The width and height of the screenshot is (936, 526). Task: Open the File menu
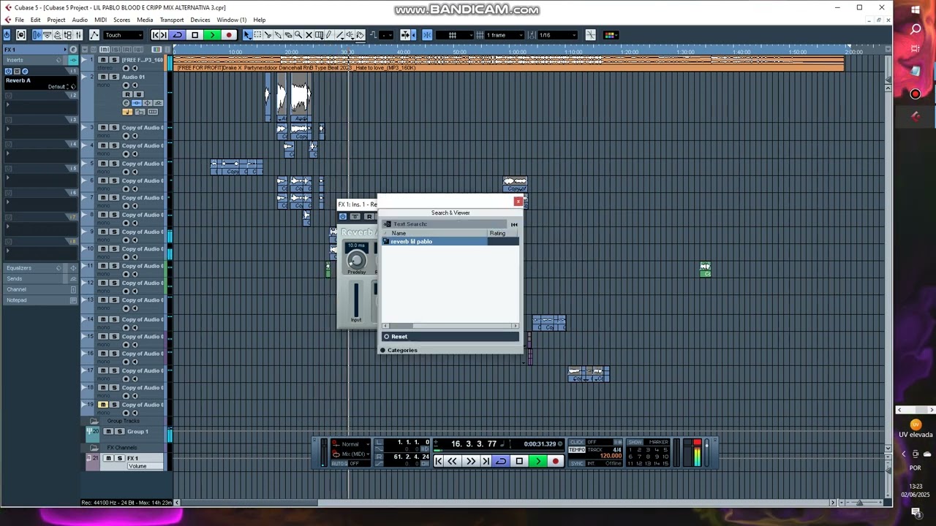tap(19, 20)
